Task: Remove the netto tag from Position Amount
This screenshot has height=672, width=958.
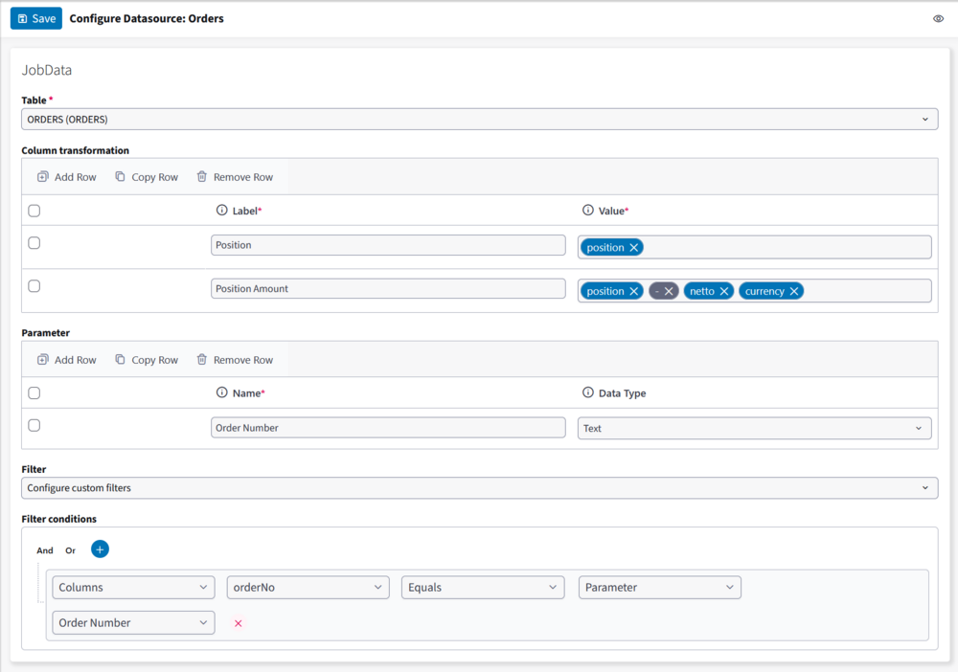Action: 724,291
